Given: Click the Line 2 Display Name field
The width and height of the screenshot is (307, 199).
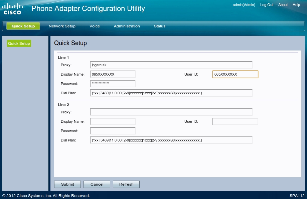Looking at the screenshot, I should click(x=113, y=121).
